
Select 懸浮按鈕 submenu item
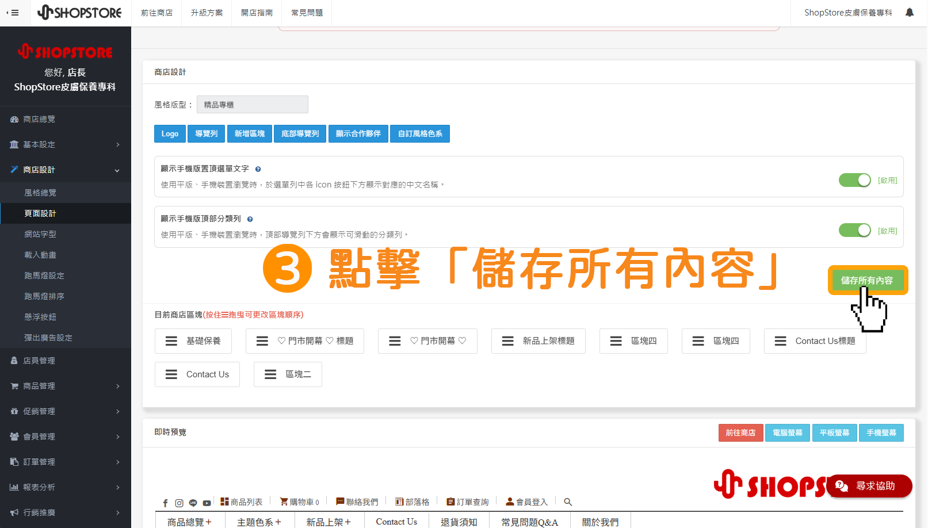[66, 317]
